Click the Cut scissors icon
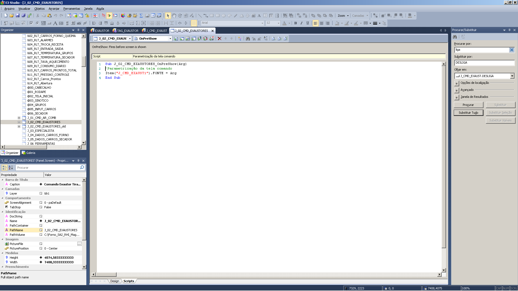This screenshot has width=518, height=291. 38,16
